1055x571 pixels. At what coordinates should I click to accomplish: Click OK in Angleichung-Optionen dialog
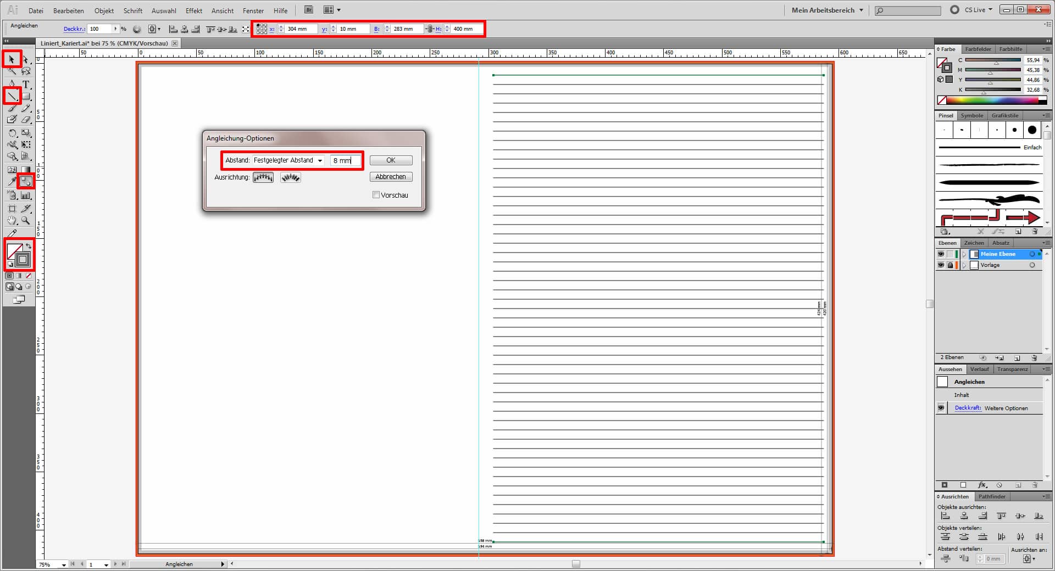pyautogui.click(x=391, y=160)
